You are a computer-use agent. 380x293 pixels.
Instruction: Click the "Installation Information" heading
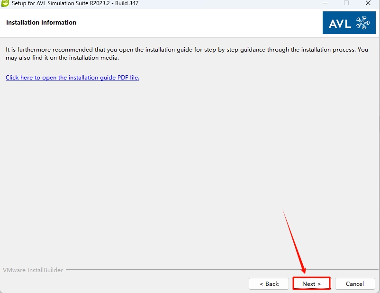[41, 22]
